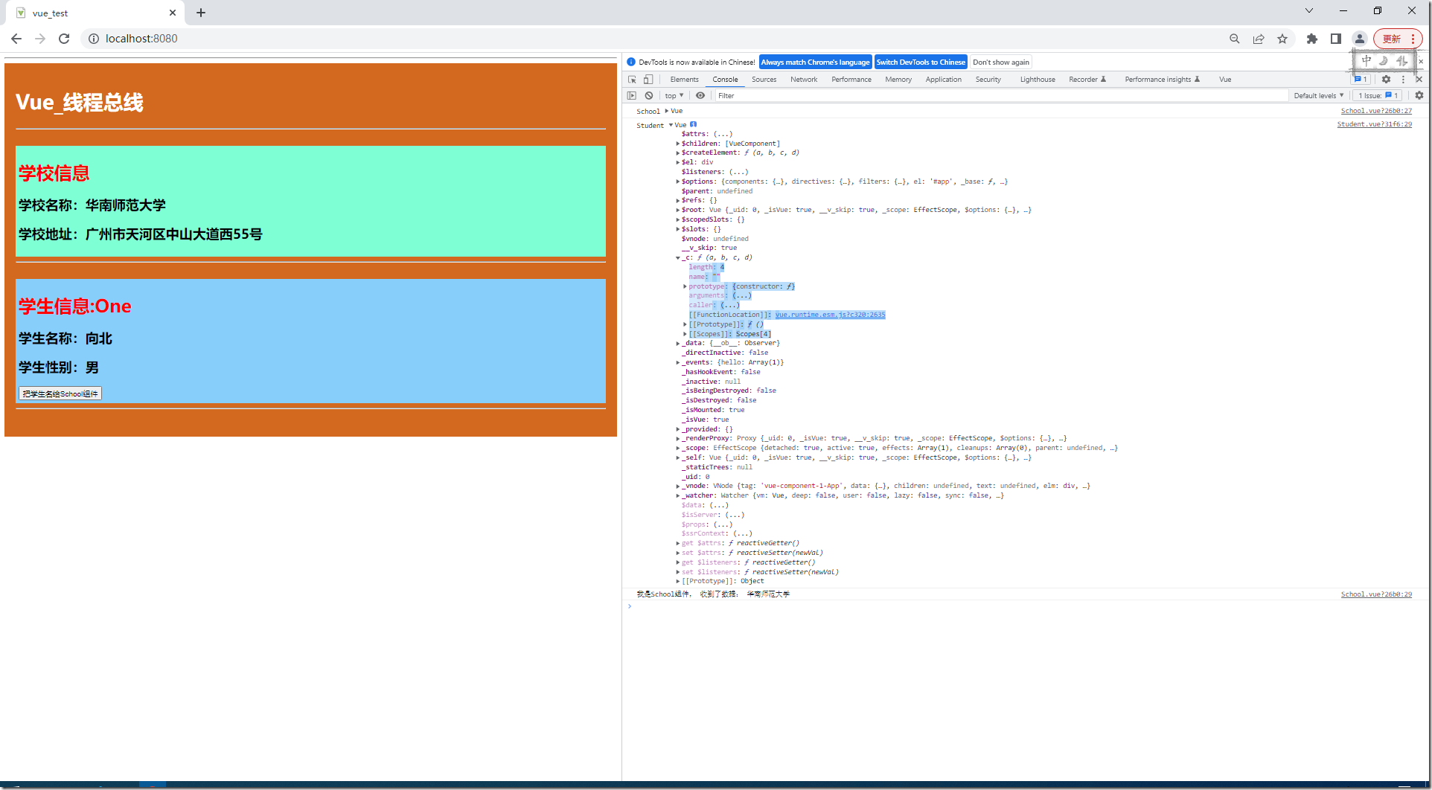Expand the _events property

[x=678, y=362]
